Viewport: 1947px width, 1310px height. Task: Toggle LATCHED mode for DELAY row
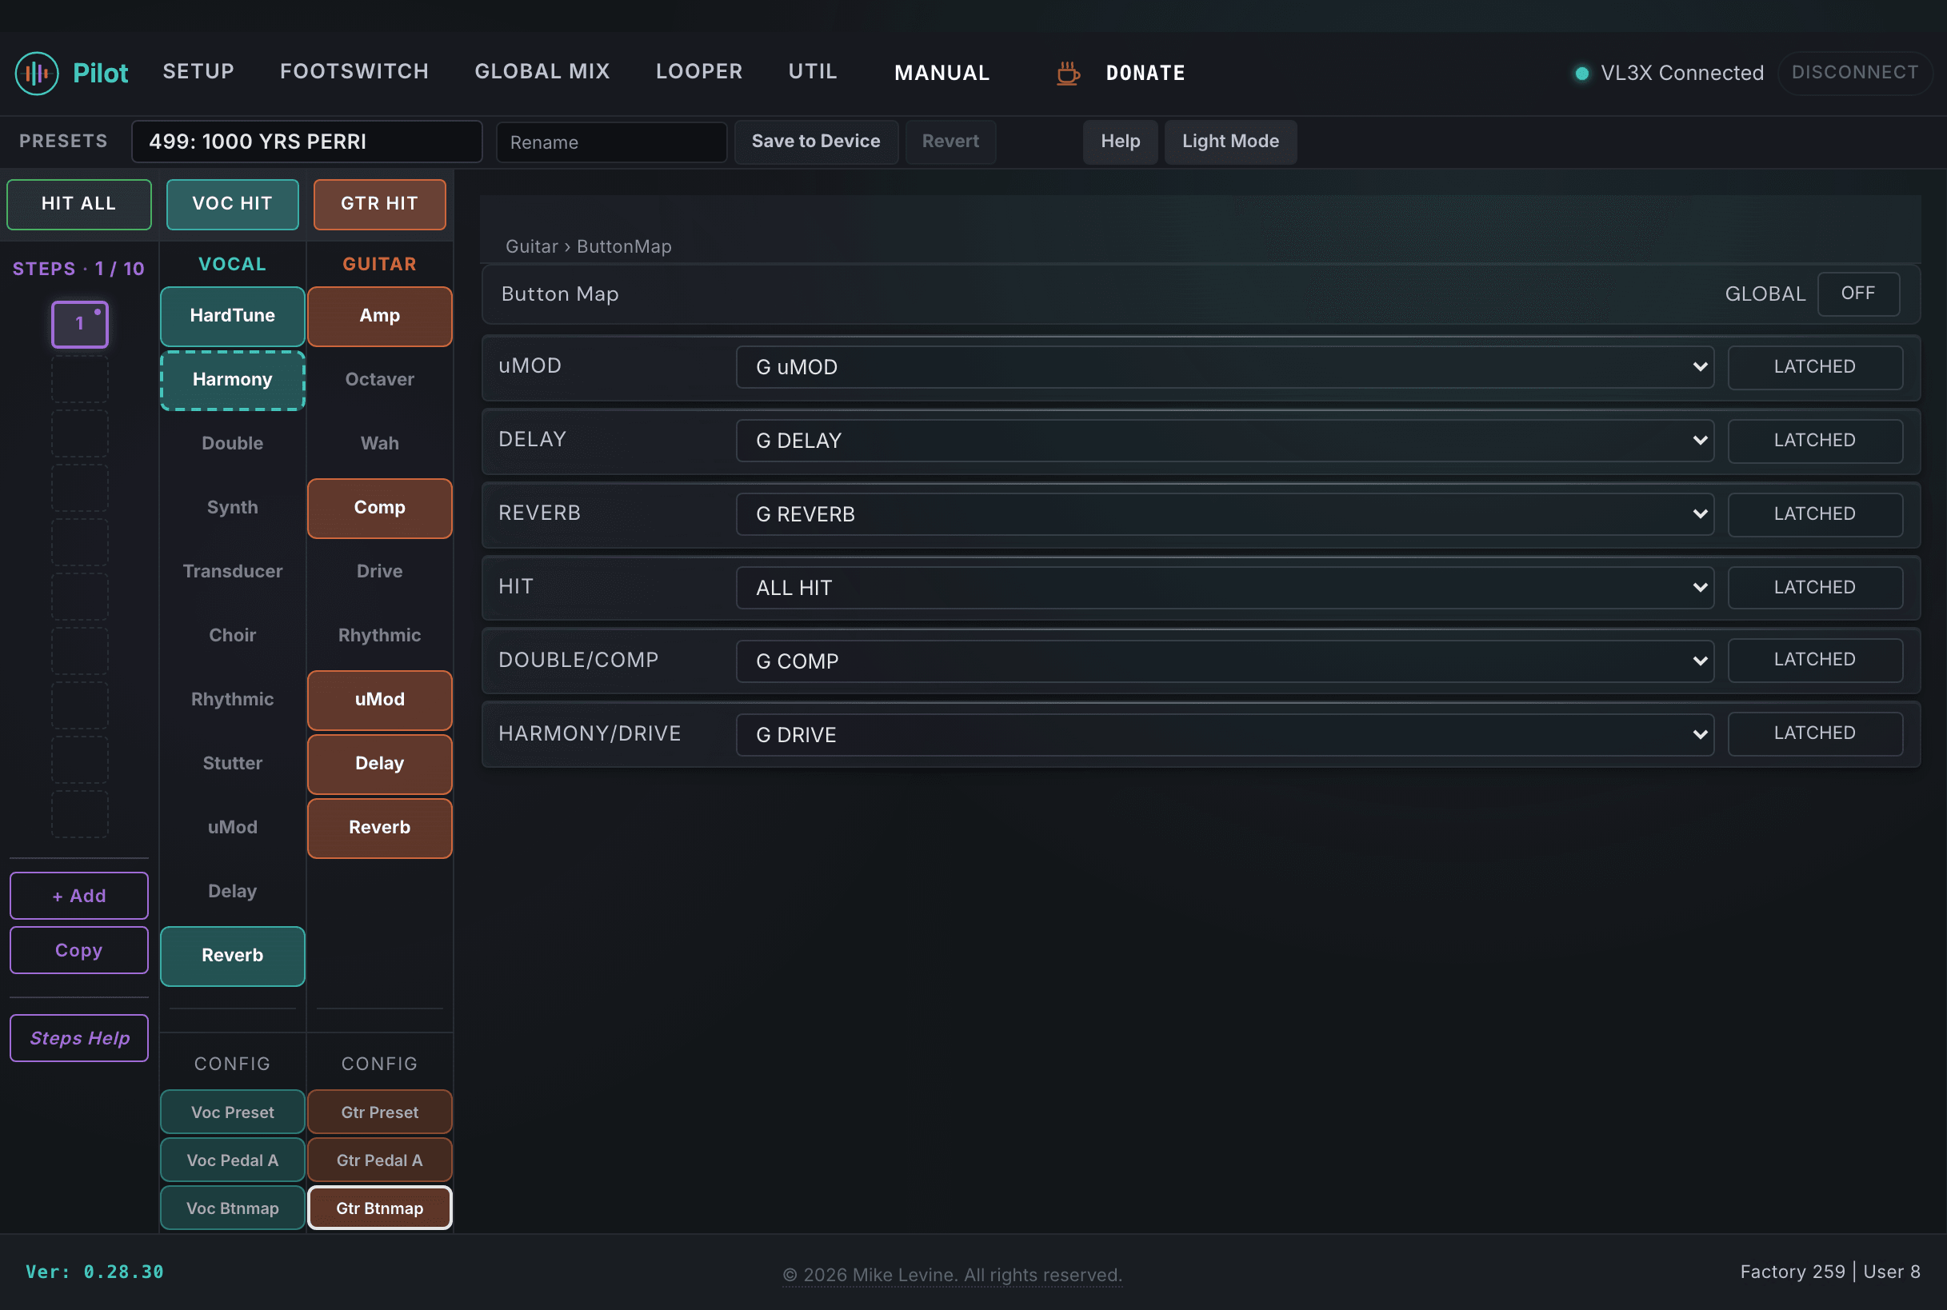[1815, 441]
